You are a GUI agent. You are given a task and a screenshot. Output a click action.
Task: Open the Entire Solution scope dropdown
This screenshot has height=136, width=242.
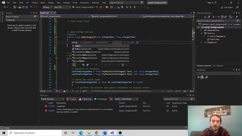coord(53,99)
